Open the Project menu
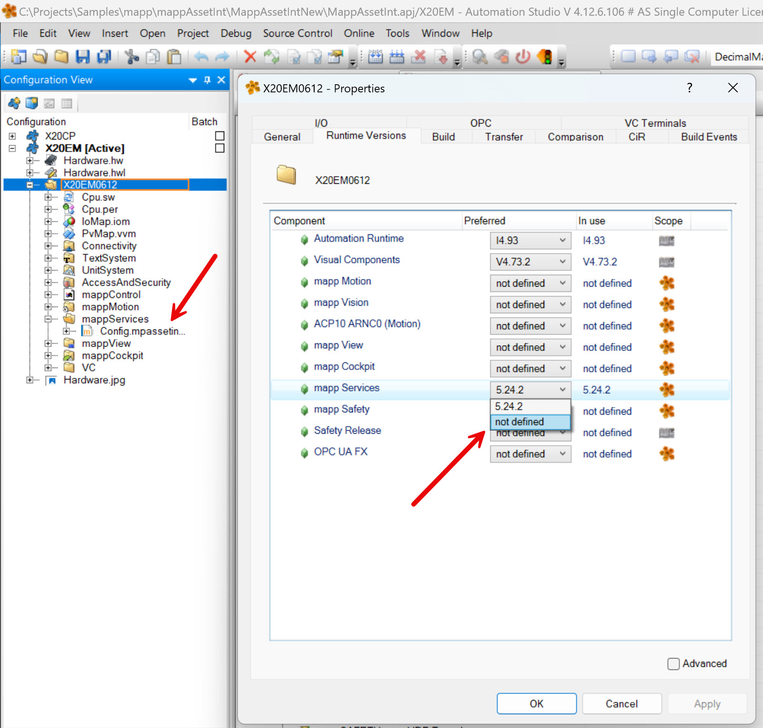This screenshot has height=728, width=763. (193, 33)
